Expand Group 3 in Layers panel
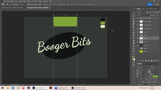 tap(140, 35)
